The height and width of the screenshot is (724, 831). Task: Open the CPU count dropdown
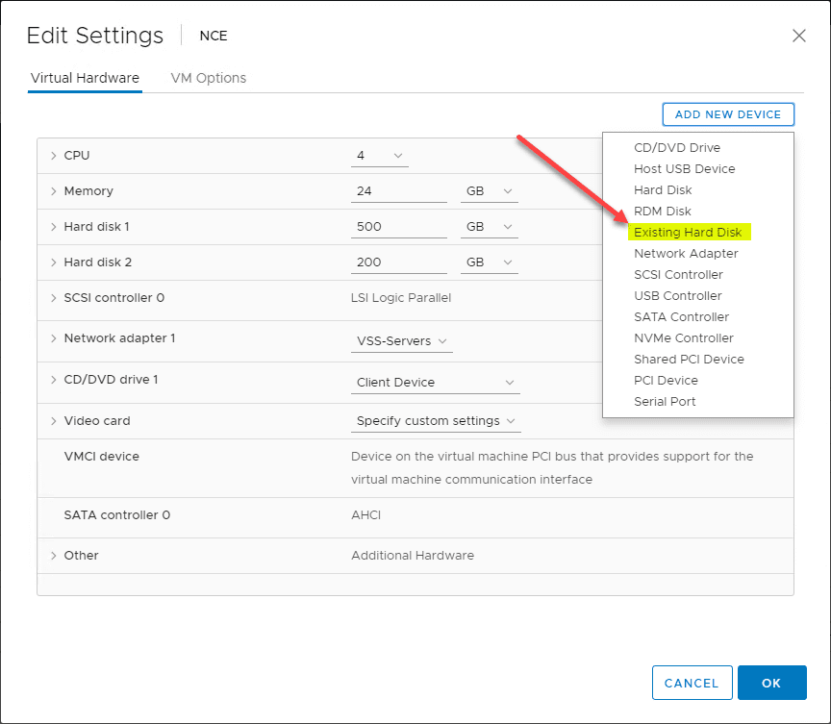click(x=380, y=156)
